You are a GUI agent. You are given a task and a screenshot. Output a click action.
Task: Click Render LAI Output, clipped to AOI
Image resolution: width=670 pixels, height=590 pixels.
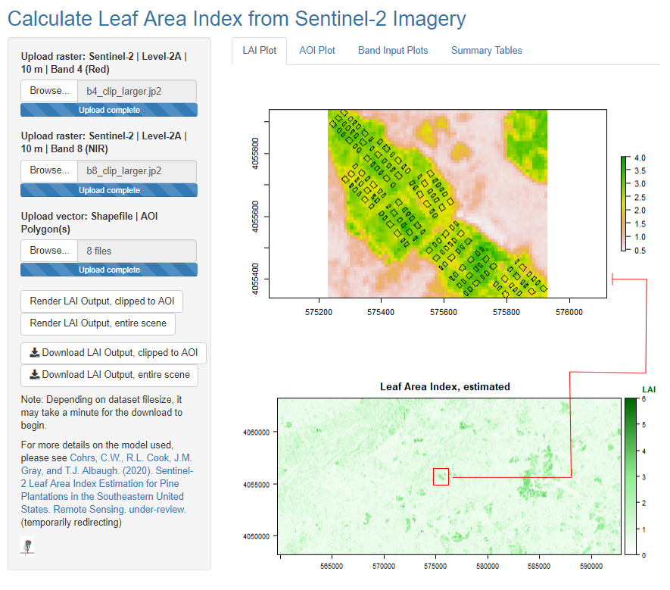101,301
